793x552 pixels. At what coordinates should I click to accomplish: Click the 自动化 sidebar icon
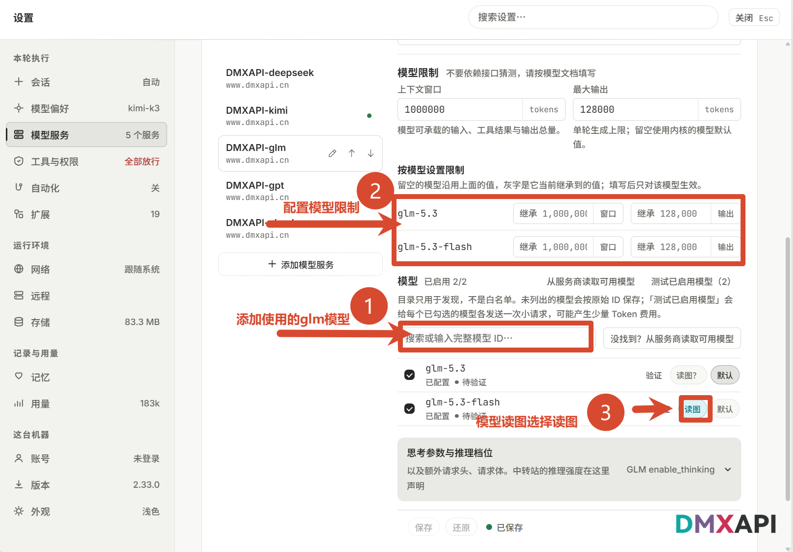19,187
